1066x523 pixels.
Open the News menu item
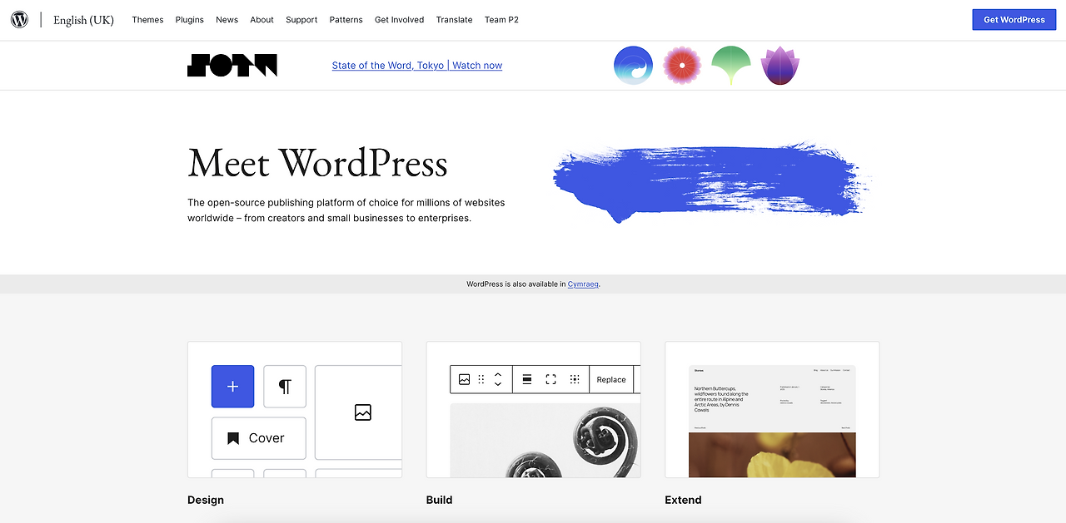coord(227,20)
